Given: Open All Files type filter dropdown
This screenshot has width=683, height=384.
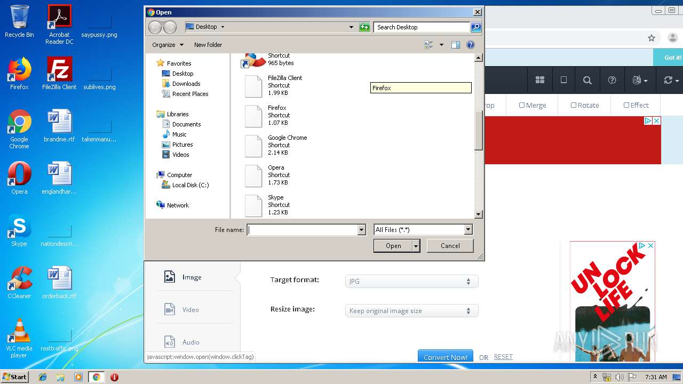Looking at the screenshot, I should tap(423, 230).
